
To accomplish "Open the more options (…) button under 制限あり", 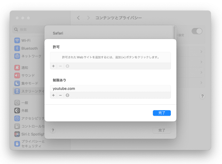I will click(68, 95).
